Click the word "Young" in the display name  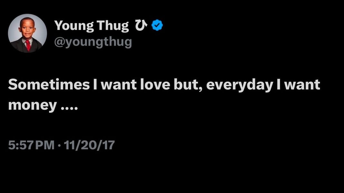coord(74,26)
